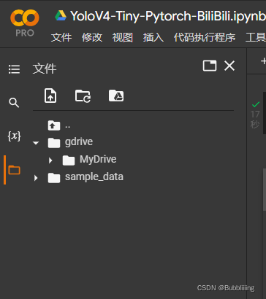This screenshot has width=266, height=299.
Task: Expand the sample_data folder
Action: tap(36, 178)
